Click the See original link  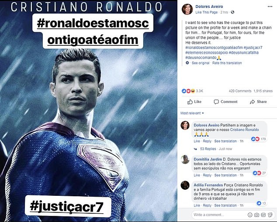[201, 63]
